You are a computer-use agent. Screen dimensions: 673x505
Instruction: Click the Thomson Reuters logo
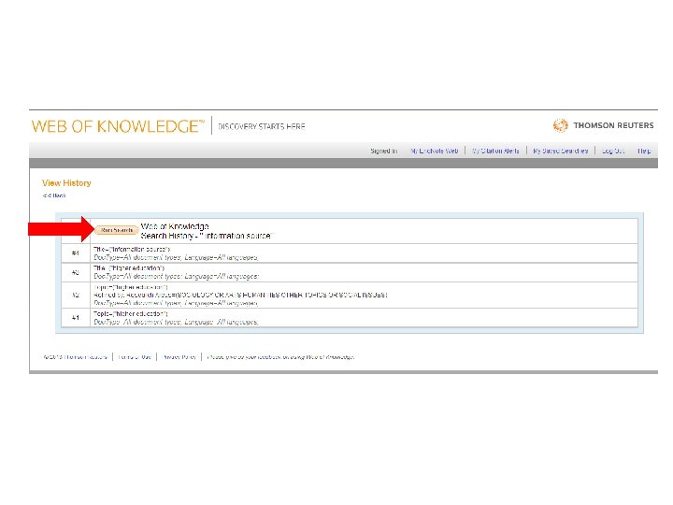pyautogui.click(x=603, y=125)
